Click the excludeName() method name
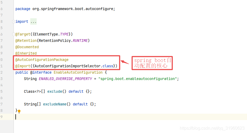Image resolution: width=247 pixels, height=133 pixels. coord(55,104)
